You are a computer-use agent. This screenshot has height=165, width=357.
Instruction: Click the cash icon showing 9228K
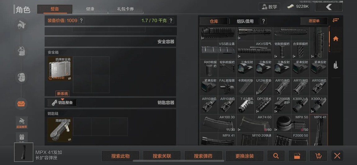pyautogui.click(x=291, y=7)
